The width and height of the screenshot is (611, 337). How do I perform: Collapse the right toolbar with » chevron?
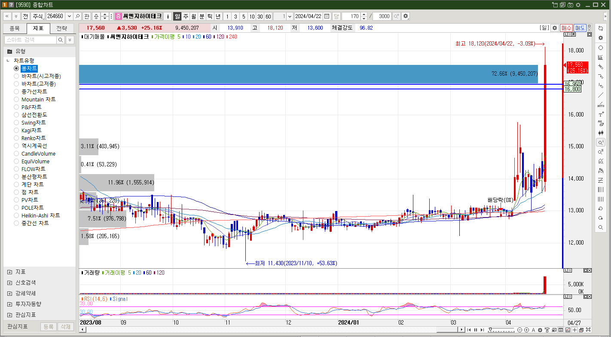click(x=605, y=16)
